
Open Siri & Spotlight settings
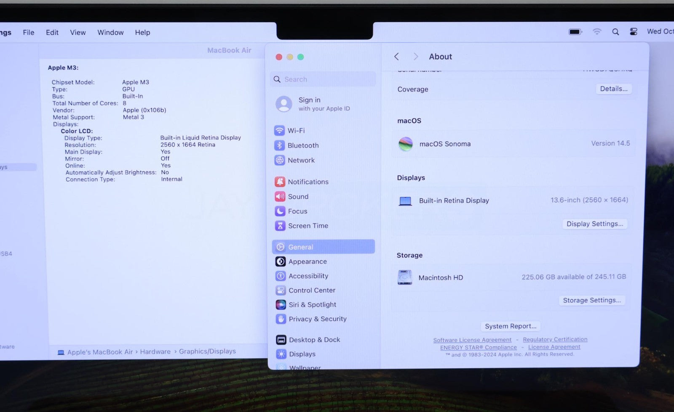[312, 304]
